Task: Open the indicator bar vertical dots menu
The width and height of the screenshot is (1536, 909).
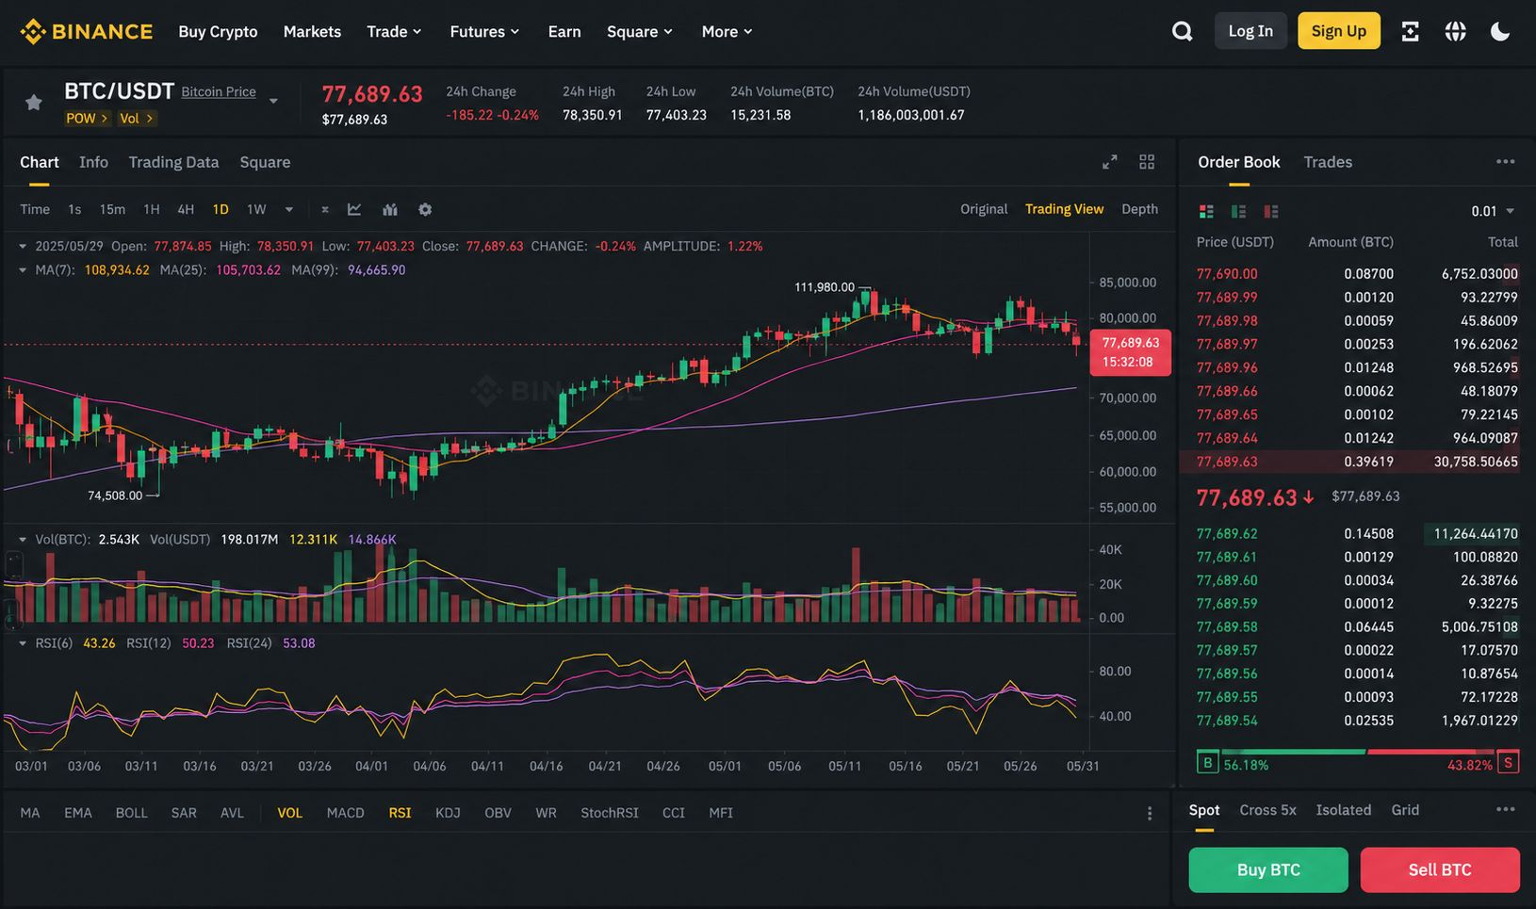Action: pos(1150,813)
